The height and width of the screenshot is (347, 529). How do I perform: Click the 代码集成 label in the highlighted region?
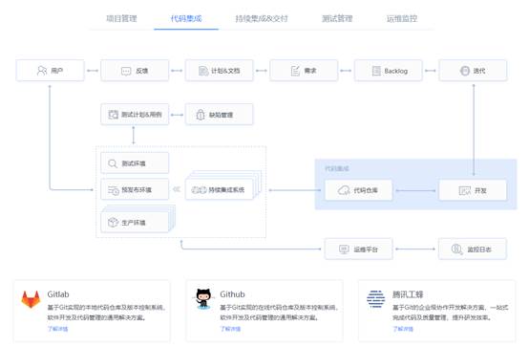tap(337, 168)
